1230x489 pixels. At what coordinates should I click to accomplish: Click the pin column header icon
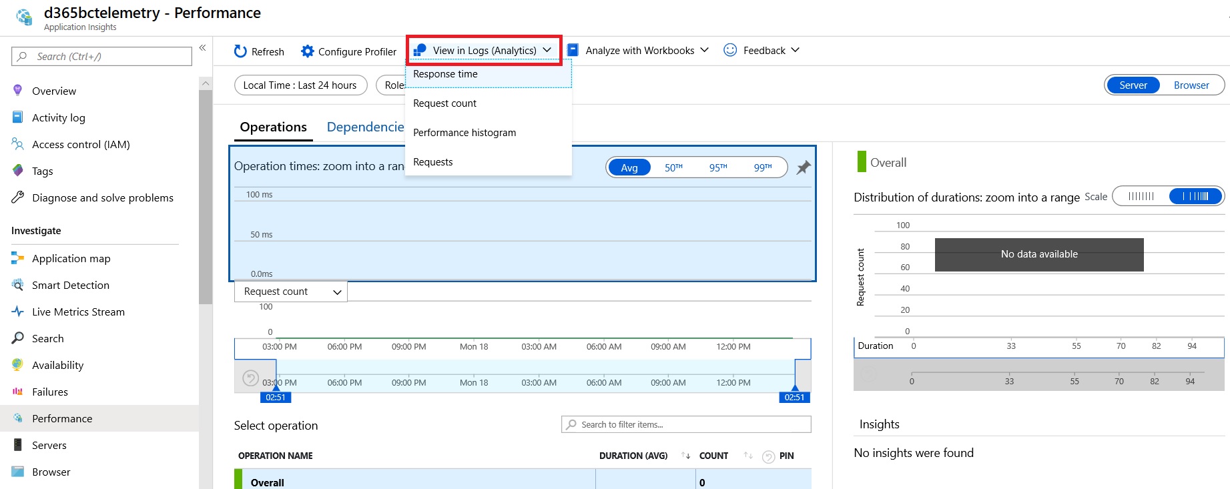[769, 457]
